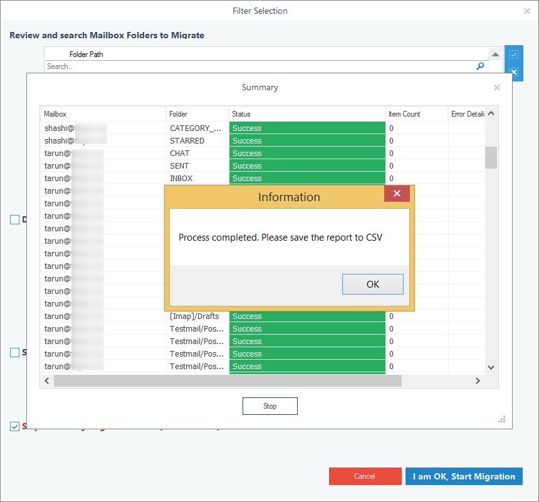Click the deselect-all X icon on blue panel

coord(514,72)
